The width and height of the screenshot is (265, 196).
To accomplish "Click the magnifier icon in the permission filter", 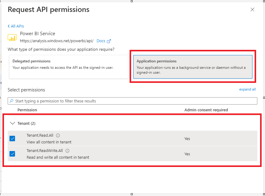I will tap(12, 101).
